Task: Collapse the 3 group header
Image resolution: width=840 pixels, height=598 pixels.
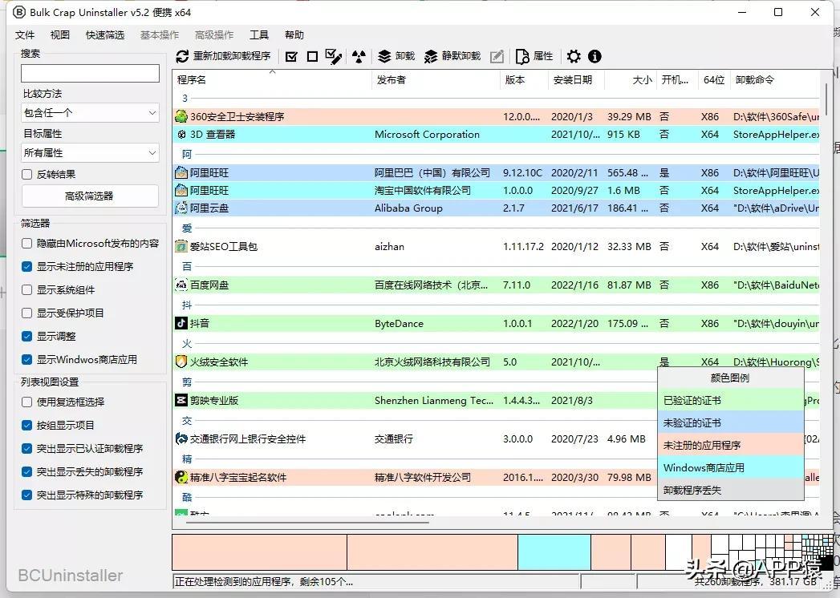Action: point(185,99)
